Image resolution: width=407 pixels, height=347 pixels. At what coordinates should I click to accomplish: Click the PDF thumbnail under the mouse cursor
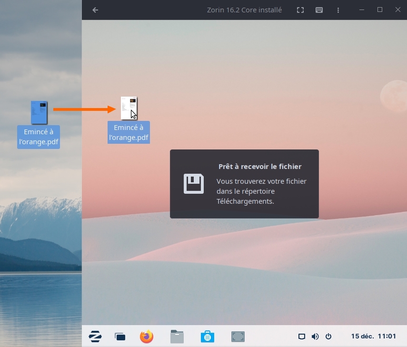(x=129, y=108)
